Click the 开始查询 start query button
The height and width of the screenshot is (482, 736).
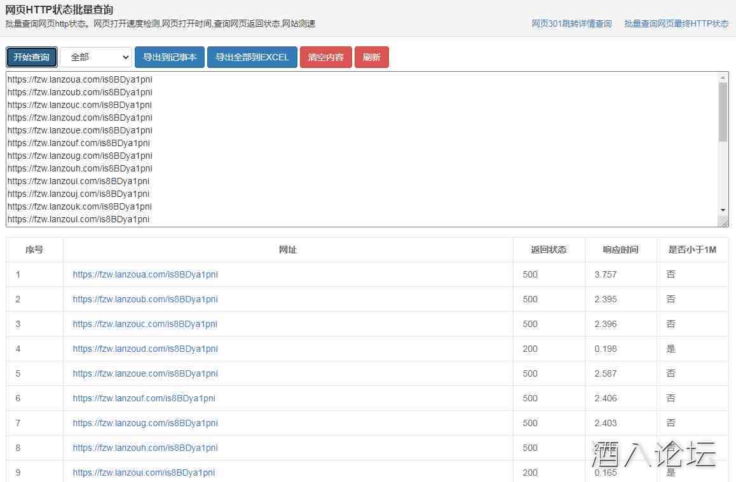tap(32, 57)
